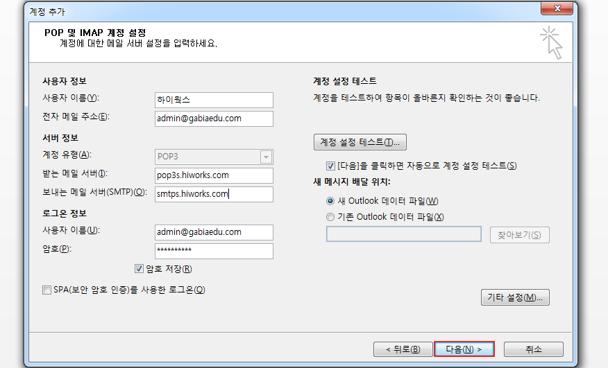Open 기타 설정 more settings

(x=515, y=297)
